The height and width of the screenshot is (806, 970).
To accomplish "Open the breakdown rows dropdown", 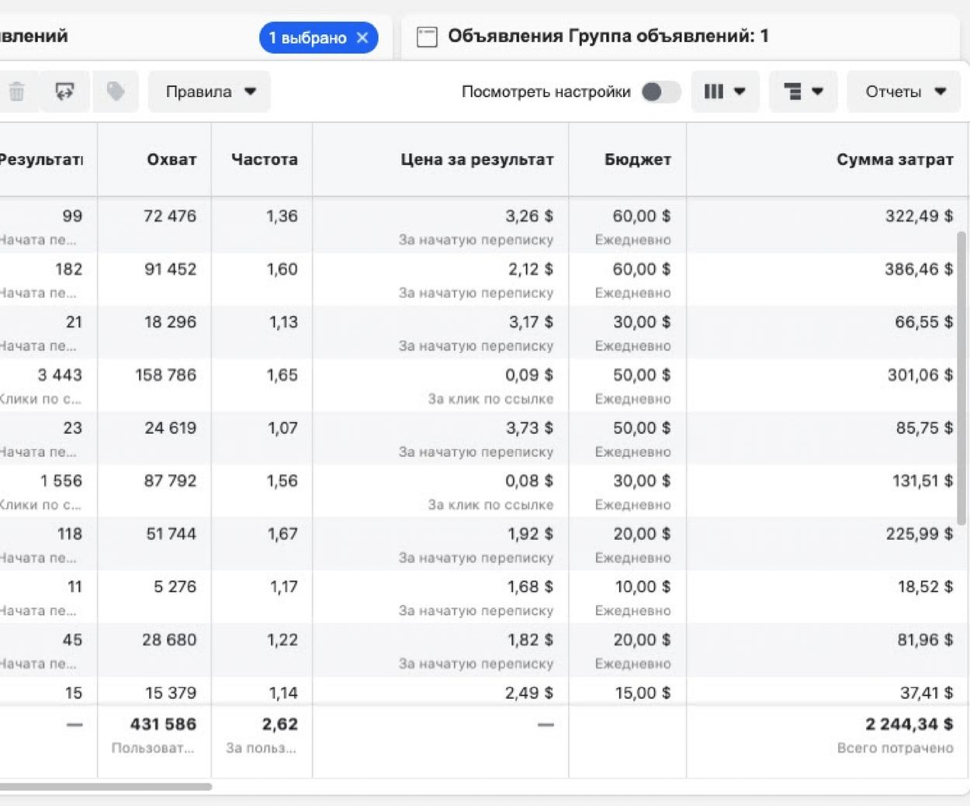I will coord(803,92).
